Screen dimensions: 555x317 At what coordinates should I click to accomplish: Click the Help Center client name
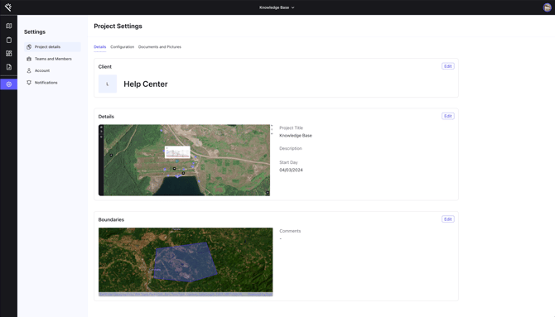[x=146, y=84]
